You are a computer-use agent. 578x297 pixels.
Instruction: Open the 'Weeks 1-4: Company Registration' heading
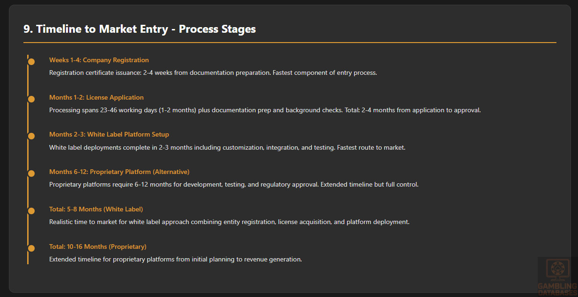(99, 60)
